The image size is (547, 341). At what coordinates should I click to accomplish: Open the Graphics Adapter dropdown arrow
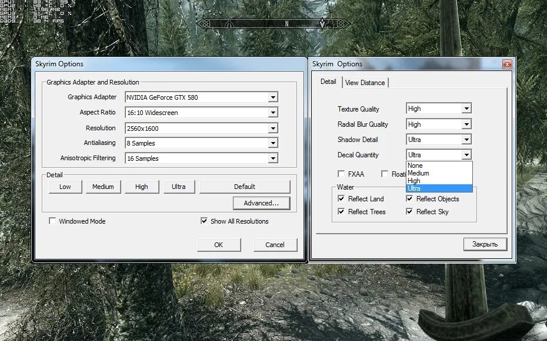tap(273, 97)
